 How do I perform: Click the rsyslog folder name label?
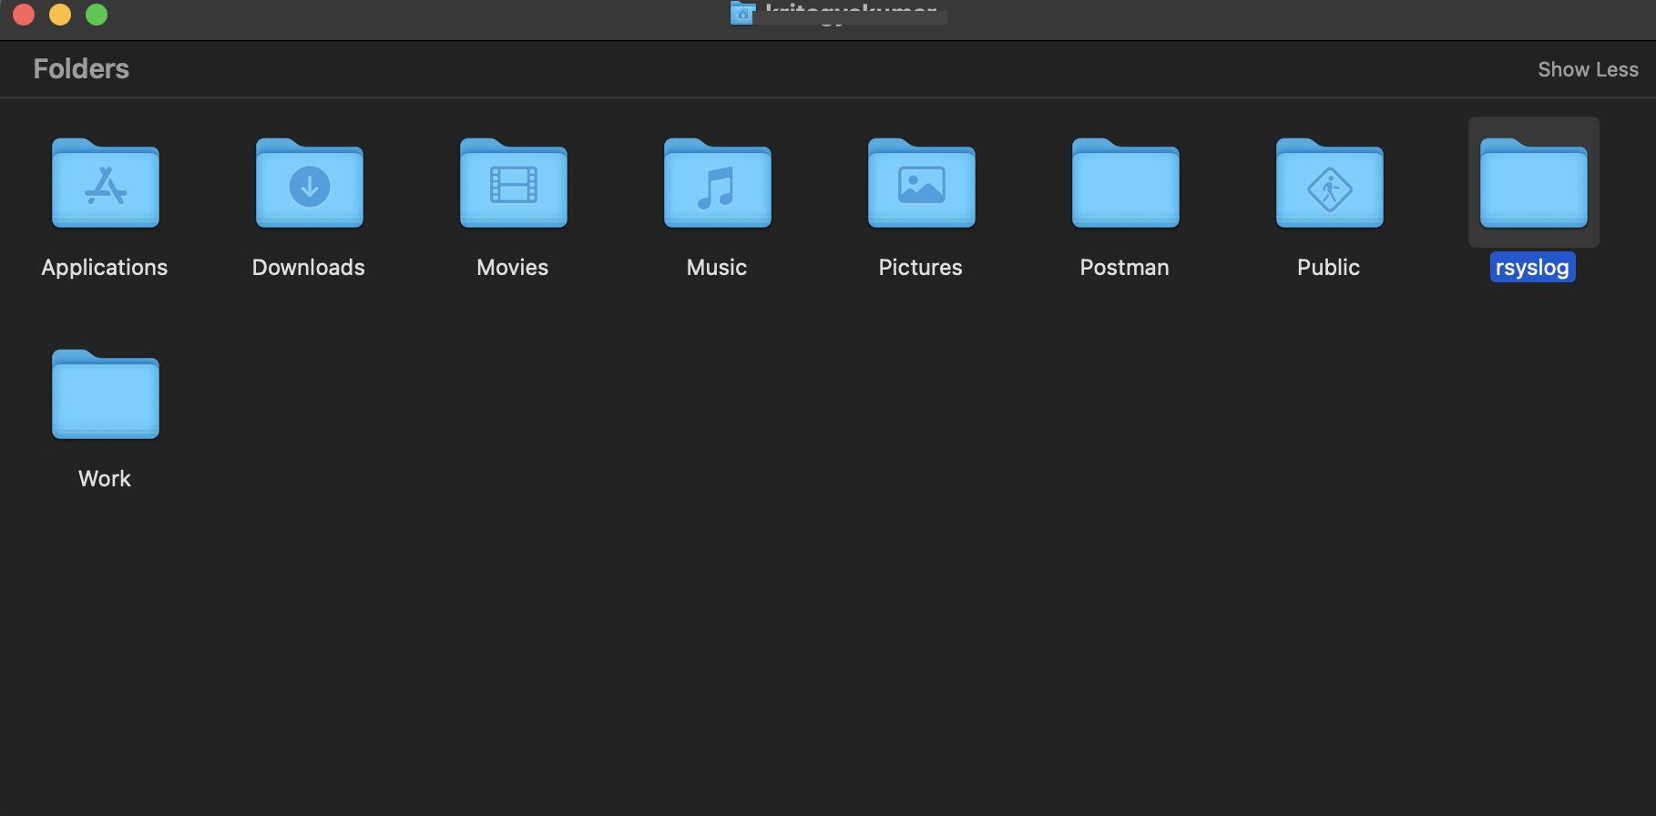pyautogui.click(x=1532, y=268)
